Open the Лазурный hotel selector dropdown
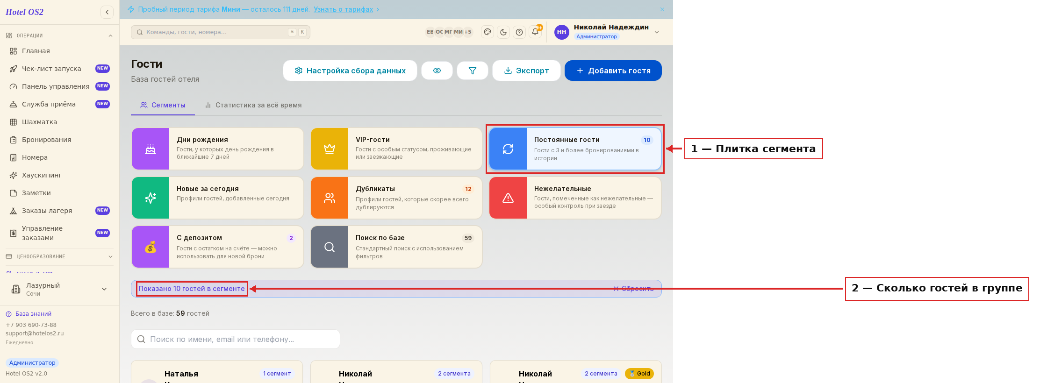This screenshot has height=383, width=1040. pos(59,289)
